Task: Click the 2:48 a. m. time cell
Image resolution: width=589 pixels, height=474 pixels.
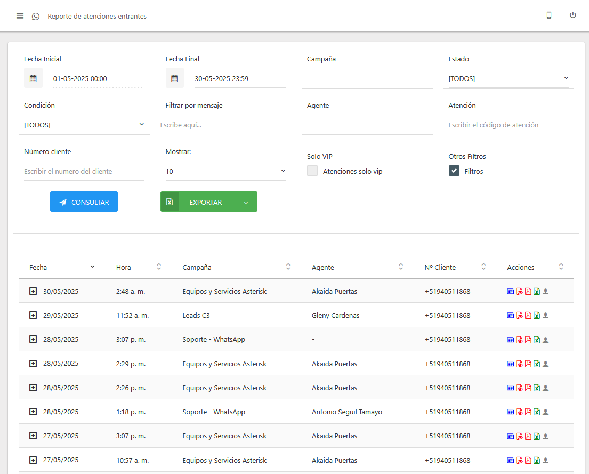Action: coord(131,291)
